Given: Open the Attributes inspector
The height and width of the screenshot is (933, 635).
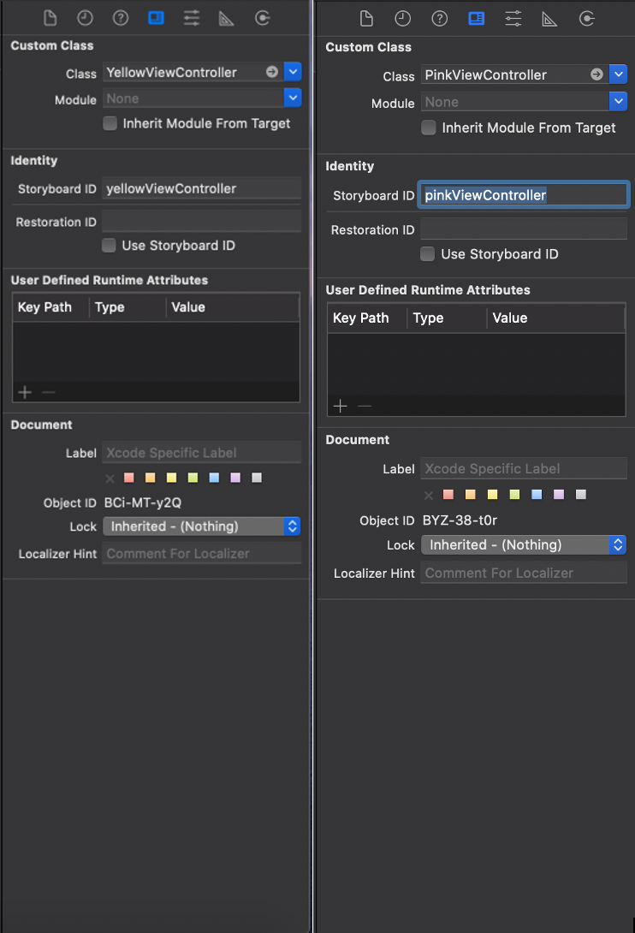Looking at the screenshot, I should [x=192, y=17].
